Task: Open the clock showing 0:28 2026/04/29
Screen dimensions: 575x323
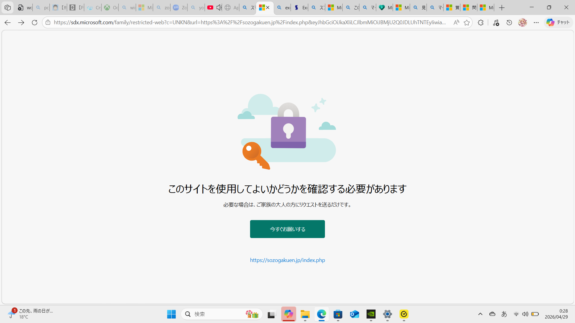Action: click(556, 314)
